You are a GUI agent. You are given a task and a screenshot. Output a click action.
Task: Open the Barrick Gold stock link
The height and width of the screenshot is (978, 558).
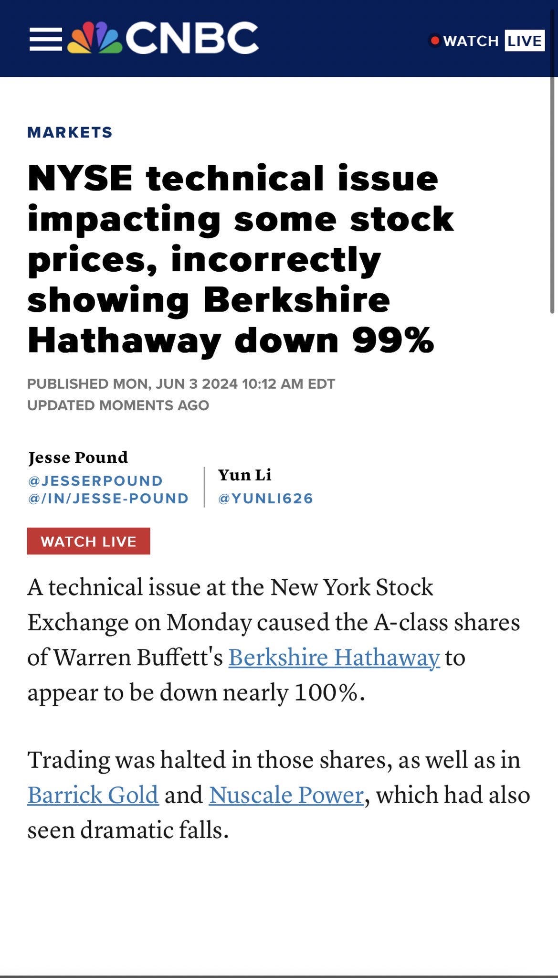pyautogui.click(x=93, y=795)
